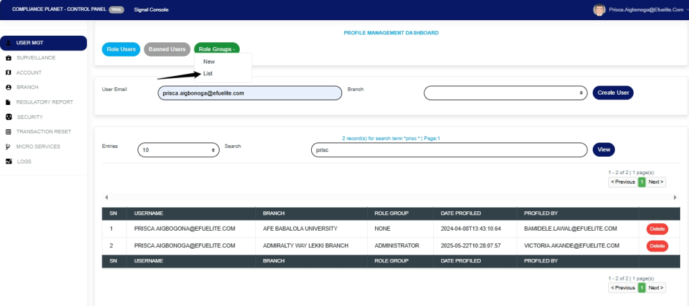Click the Transaction Reset grid icon
This screenshot has width=689, height=306.
[8, 132]
